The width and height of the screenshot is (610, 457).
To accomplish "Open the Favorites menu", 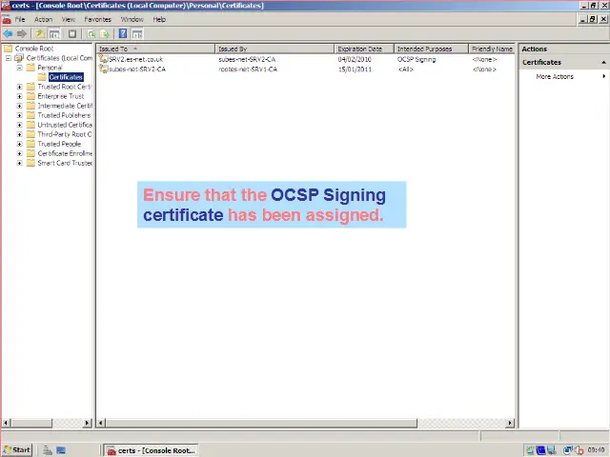I will point(97,19).
